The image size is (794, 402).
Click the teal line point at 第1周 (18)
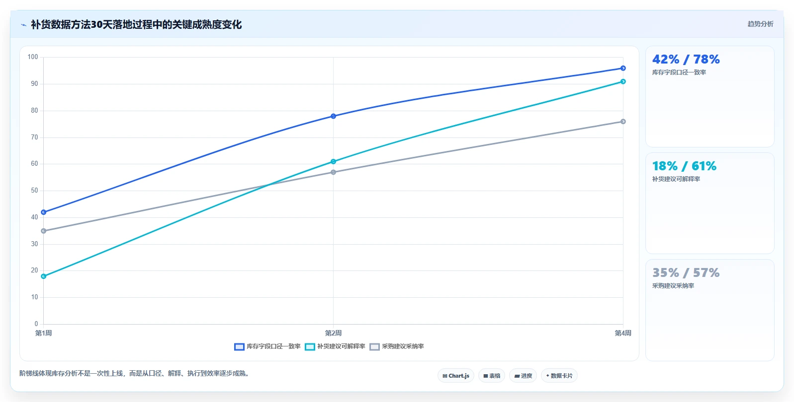[x=44, y=276]
